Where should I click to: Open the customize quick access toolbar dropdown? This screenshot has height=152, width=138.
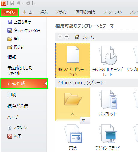point(35,4)
